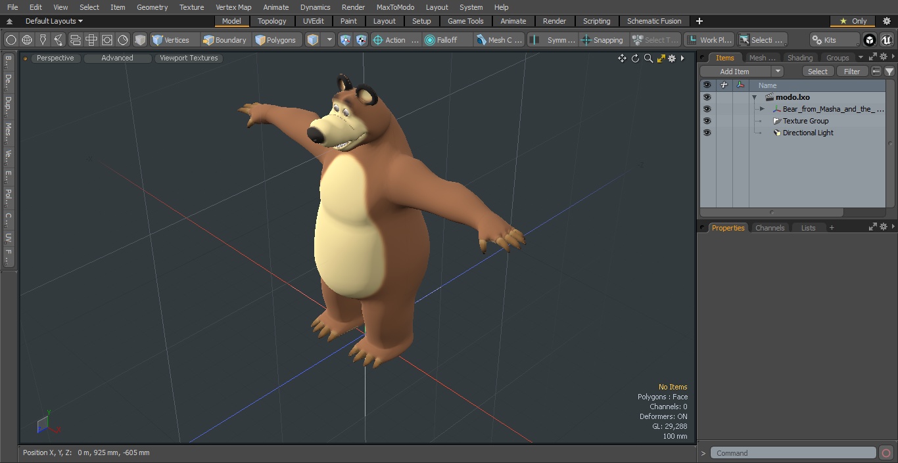Activate Boundary selection mode

pyautogui.click(x=225, y=40)
